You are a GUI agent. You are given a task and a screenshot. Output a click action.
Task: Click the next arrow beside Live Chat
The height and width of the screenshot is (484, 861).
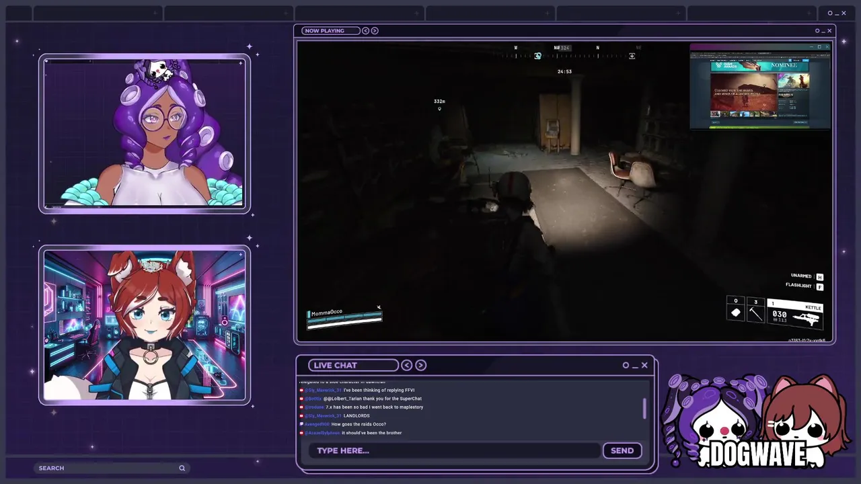(420, 365)
